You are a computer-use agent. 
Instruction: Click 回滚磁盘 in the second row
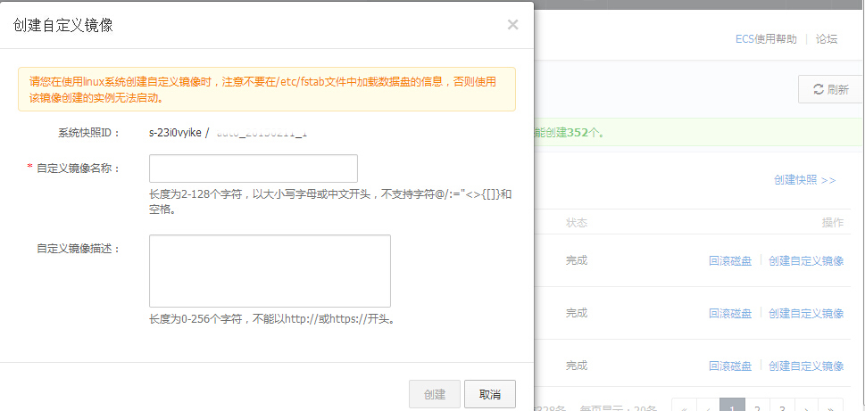tap(730, 314)
